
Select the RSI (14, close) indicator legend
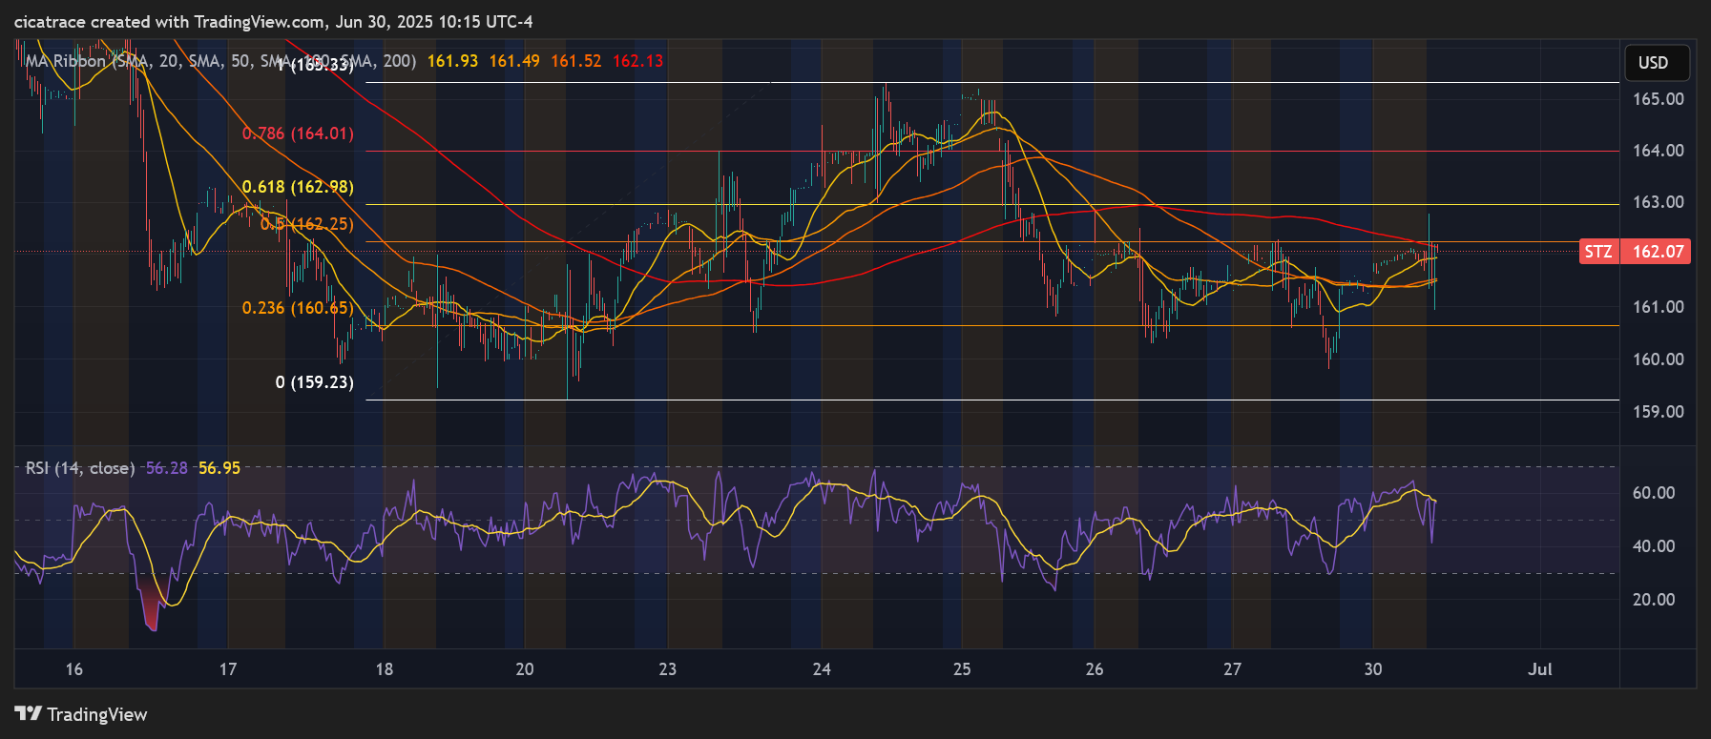tap(80, 468)
